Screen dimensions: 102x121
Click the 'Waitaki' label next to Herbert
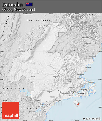click(89, 14)
